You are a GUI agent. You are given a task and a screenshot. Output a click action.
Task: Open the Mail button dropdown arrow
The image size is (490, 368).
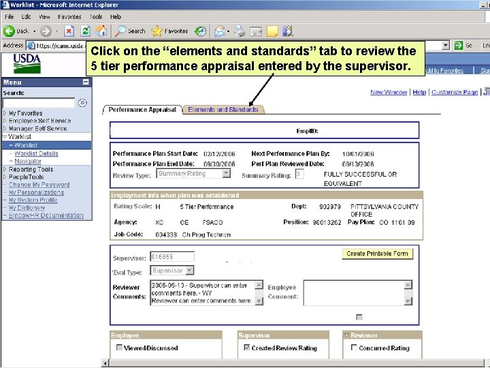tap(229, 31)
